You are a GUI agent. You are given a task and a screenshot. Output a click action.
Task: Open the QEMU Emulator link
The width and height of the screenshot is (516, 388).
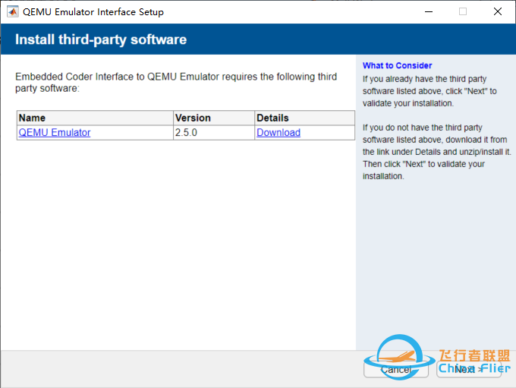pyautogui.click(x=55, y=132)
